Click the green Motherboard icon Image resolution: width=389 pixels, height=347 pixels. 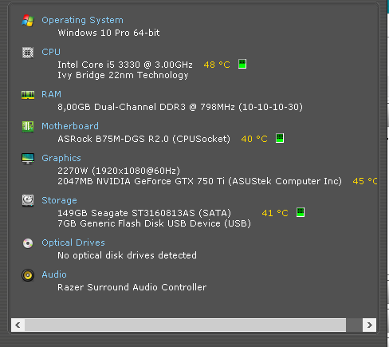pos(28,127)
